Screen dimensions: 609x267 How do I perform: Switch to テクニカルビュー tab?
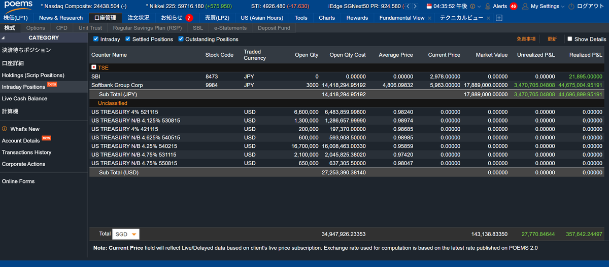click(x=462, y=18)
